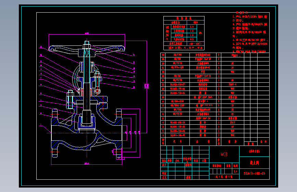297x192 pixels.
Task: Select parts list code 50J41H-16C-04
Action: click(x=177, y=123)
